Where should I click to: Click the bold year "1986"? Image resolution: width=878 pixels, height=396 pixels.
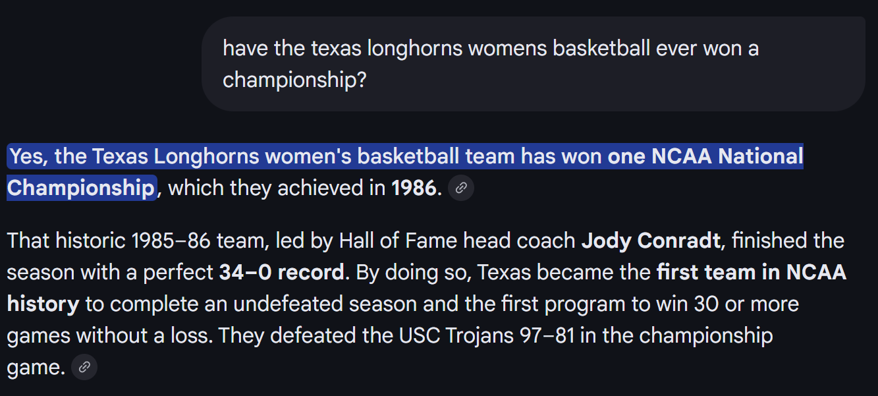[x=414, y=188]
